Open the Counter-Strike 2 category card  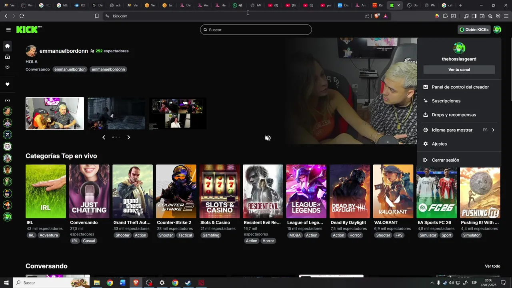point(176,191)
